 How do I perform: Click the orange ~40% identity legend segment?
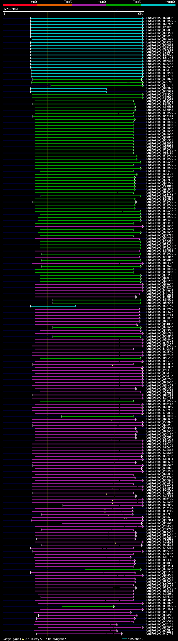[x=55, y=5]
